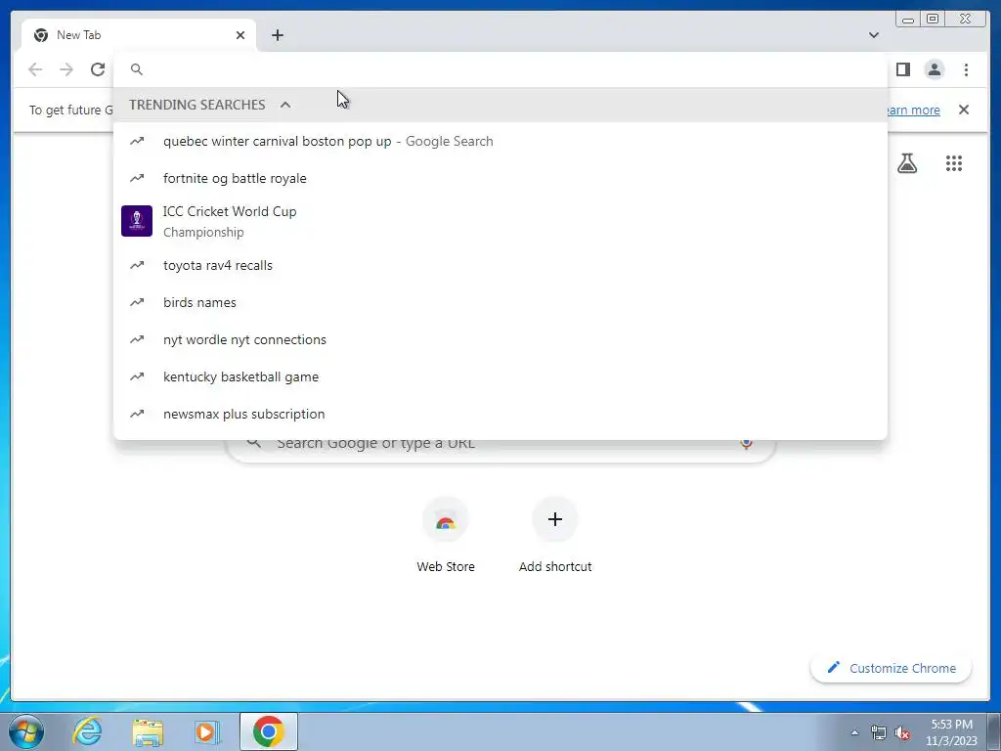Click the network tray icon
The height and width of the screenshot is (751, 1001).
point(879,732)
